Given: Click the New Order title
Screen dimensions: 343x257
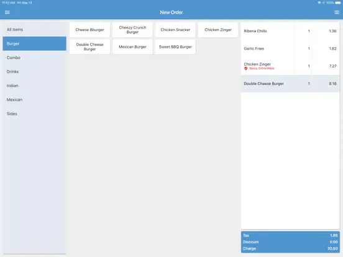Looking at the screenshot, I should click(x=171, y=12).
